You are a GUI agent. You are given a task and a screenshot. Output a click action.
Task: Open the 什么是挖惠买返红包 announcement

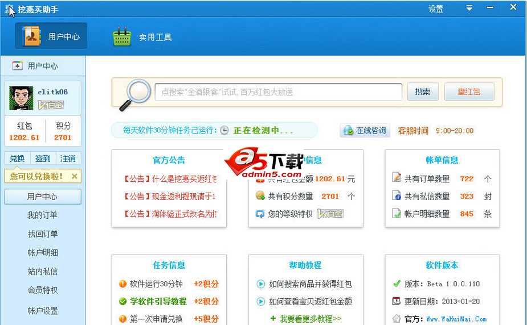point(170,179)
